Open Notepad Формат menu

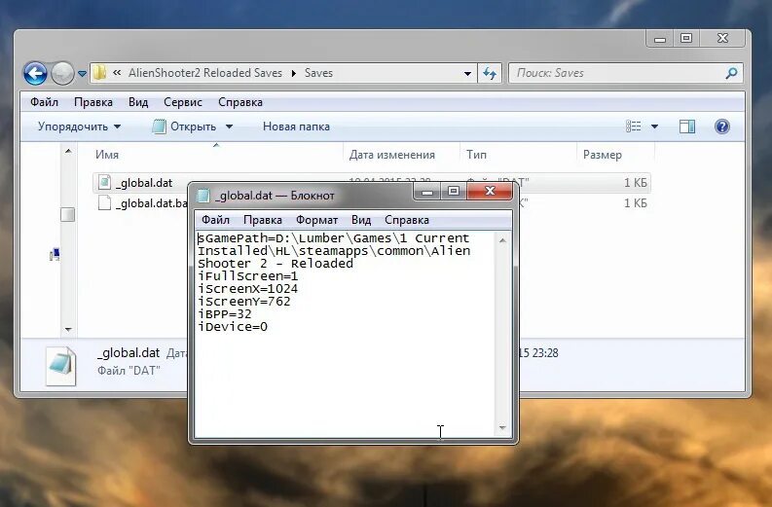pos(316,220)
